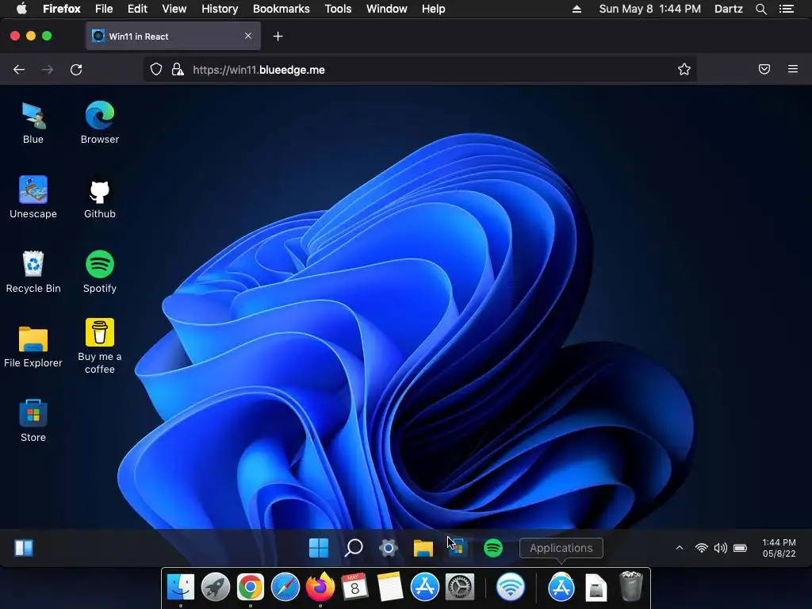Open the Tools menu

point(338,9)
